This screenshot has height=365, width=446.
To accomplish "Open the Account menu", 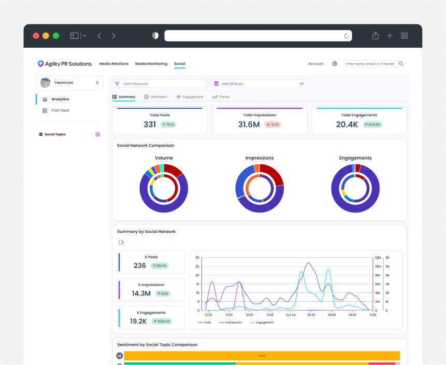I will (x=316, y=63).
